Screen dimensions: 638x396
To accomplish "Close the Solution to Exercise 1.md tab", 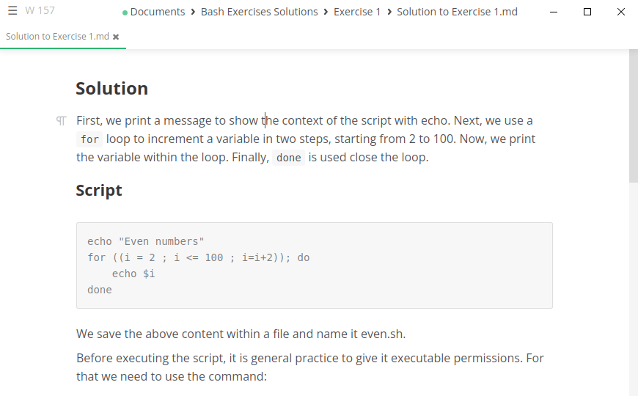I will 116,37.
